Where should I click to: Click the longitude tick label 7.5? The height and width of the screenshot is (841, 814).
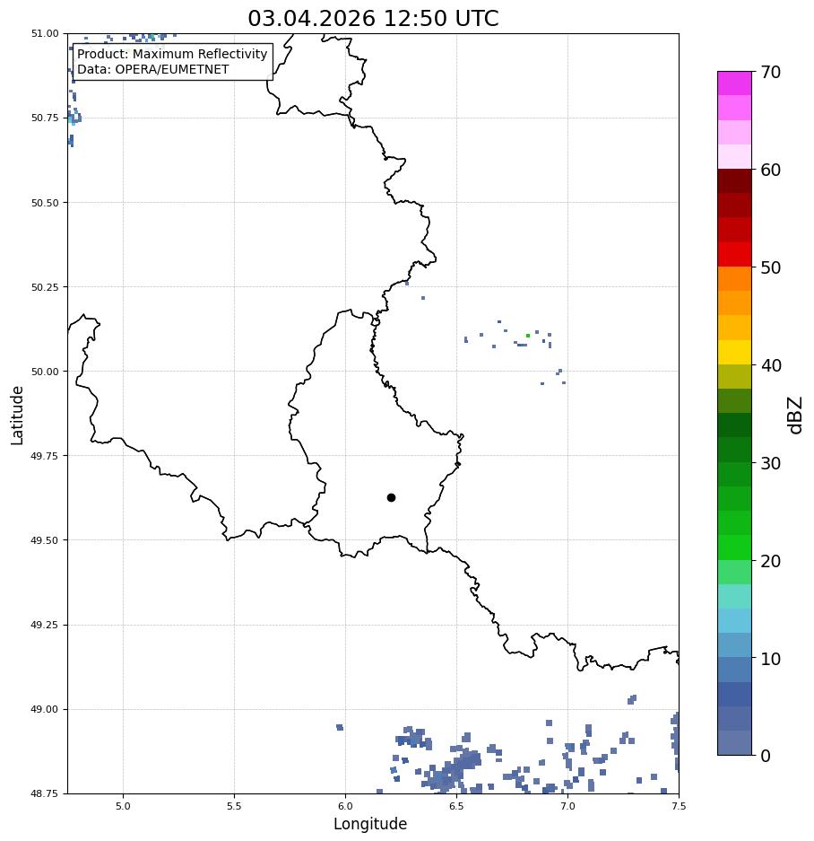click(x=679, y=806)
